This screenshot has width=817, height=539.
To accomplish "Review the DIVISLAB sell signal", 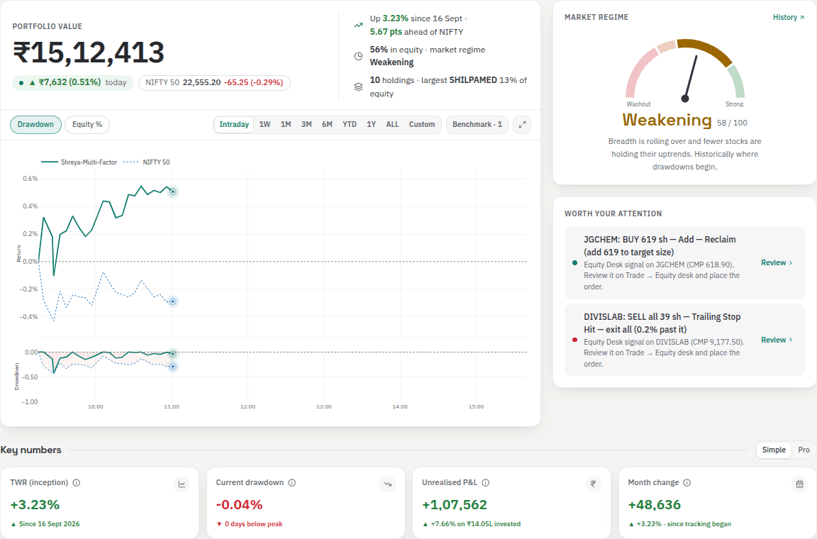I will pyautogui.click(x=777, y=340).
